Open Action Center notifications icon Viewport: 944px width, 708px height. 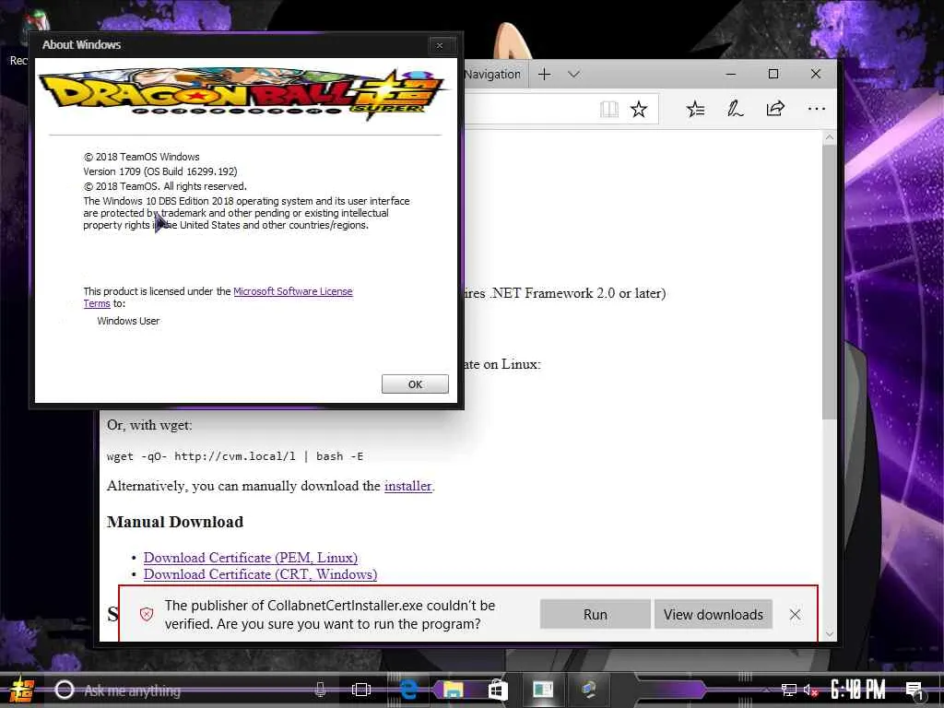[x=914, y=690]
